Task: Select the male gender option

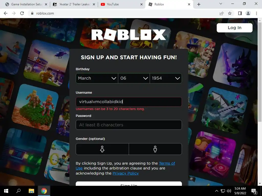Action: (155, 149)
